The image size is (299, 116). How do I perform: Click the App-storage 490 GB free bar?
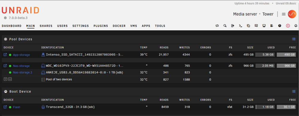(x=286, y=55)
